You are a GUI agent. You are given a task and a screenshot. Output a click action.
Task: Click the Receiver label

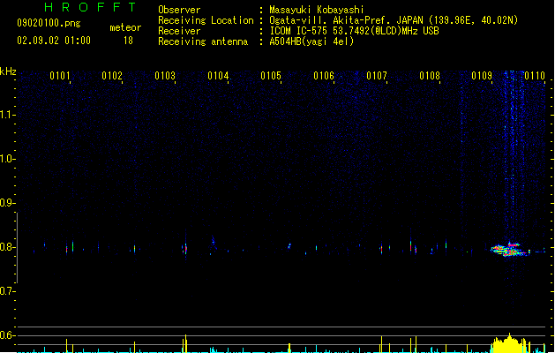coord(179,31)
